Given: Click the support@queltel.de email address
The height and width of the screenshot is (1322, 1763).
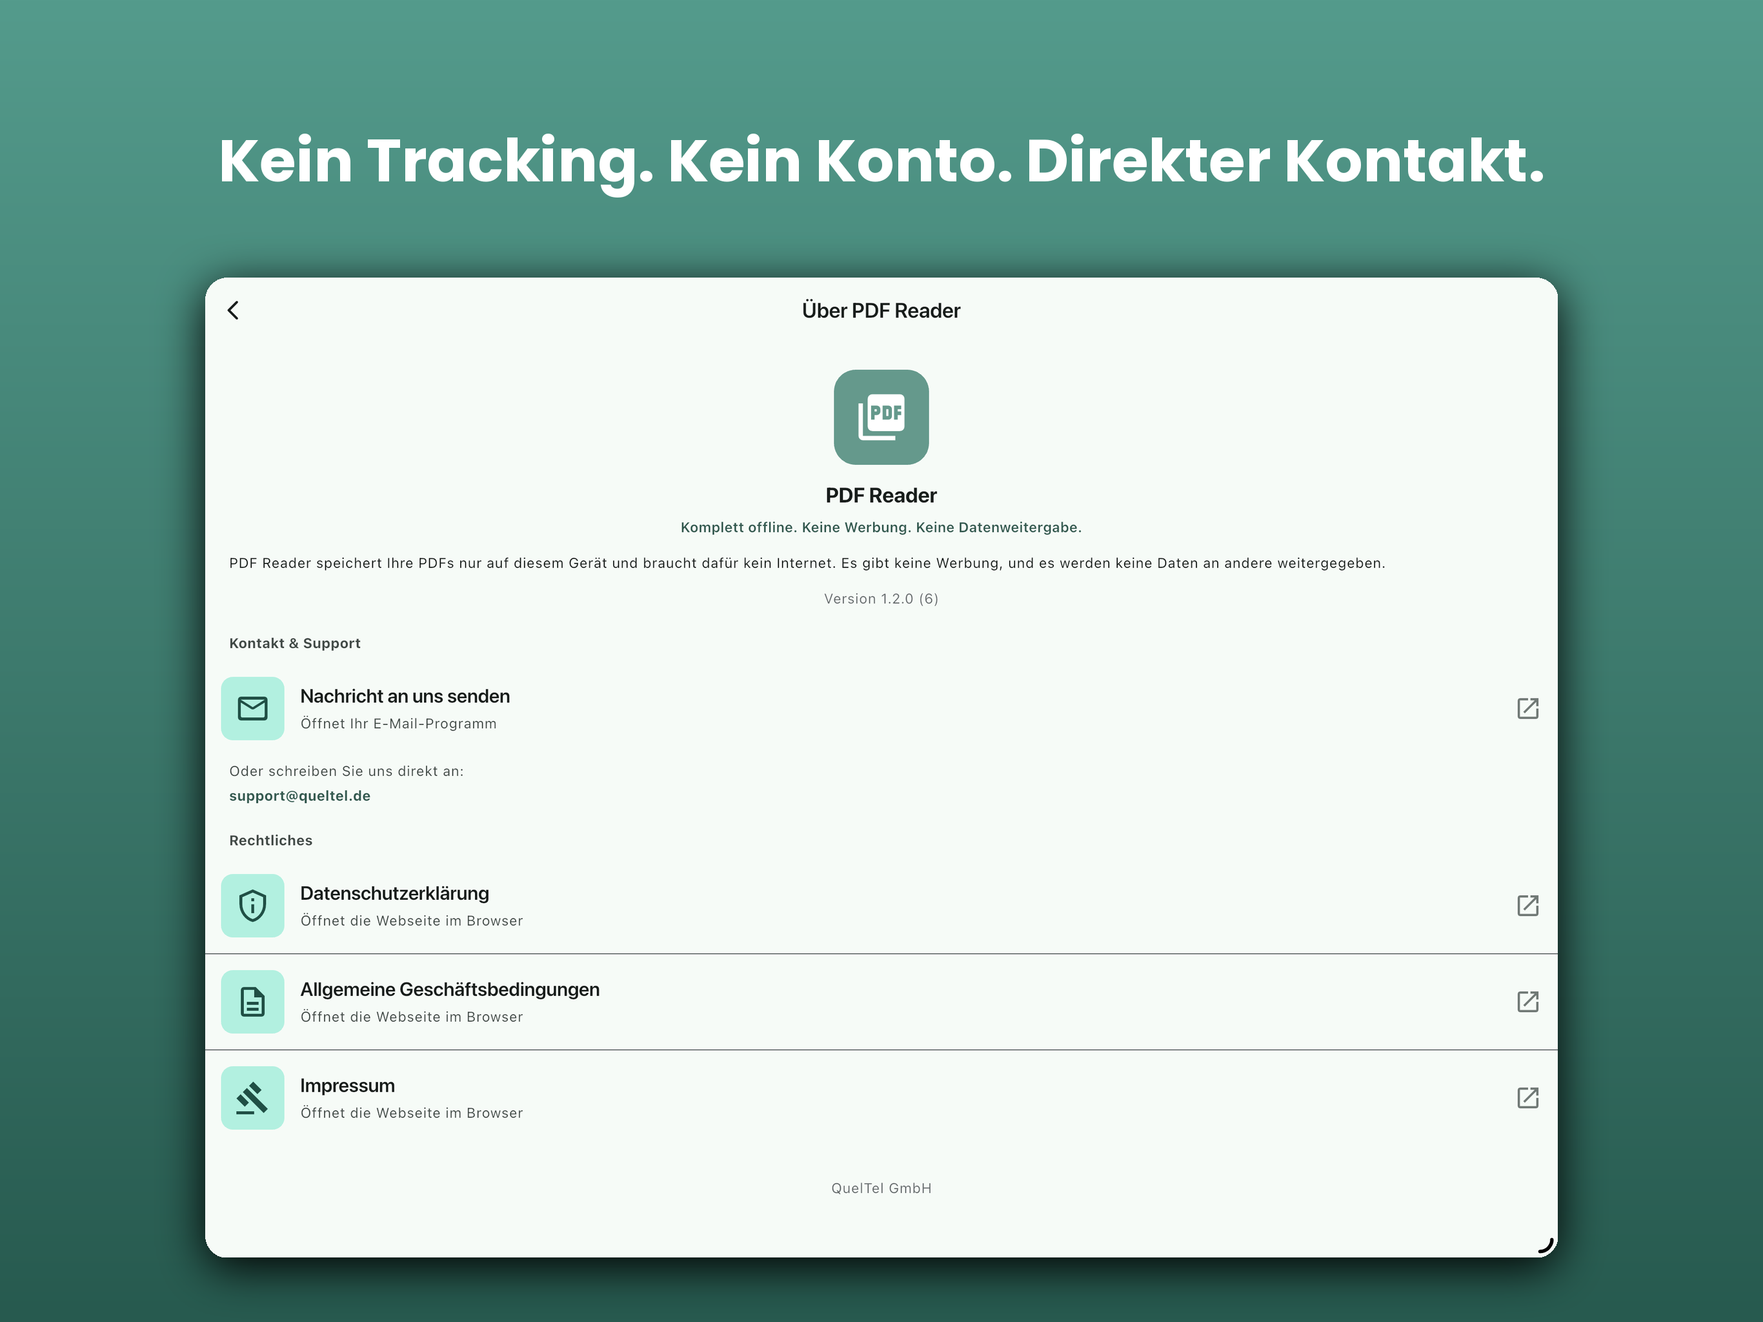Looking at the screenshot, I should click(x=299, y=796).
